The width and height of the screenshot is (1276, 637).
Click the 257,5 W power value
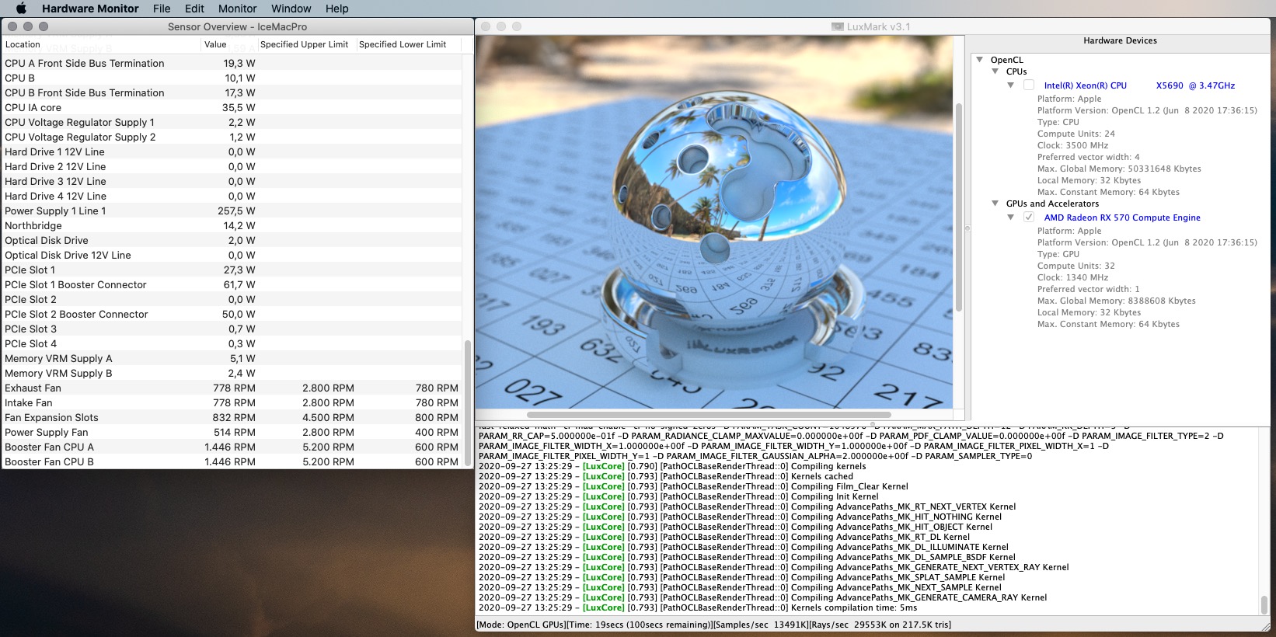[236, 211]
